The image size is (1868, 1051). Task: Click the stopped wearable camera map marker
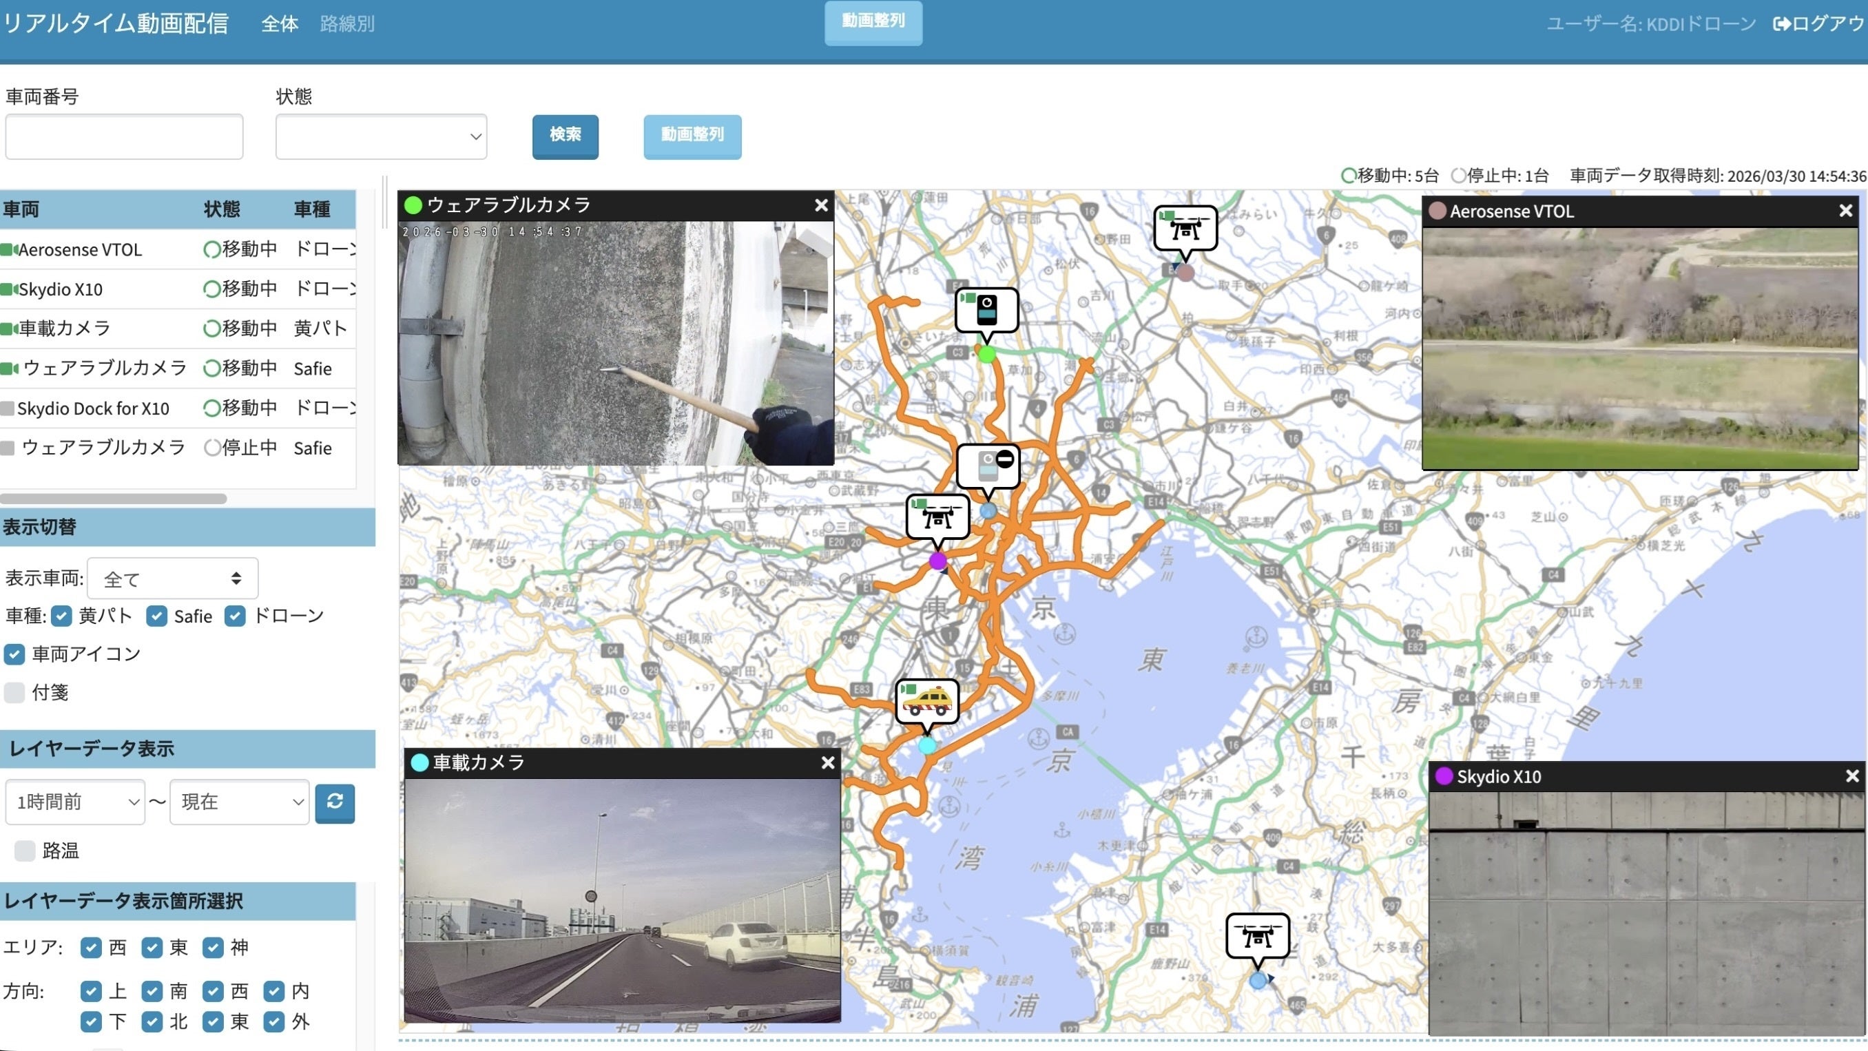988,466
